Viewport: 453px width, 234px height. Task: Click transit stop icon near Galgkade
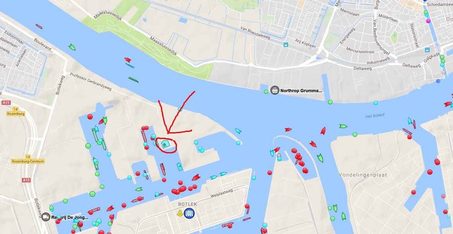(427, 50)
